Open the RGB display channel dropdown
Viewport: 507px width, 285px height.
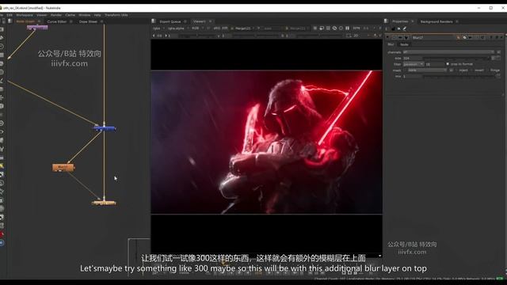197,28
